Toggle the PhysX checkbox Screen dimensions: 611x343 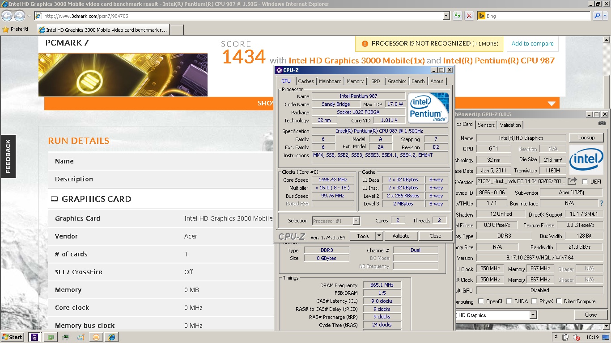[x=534, y=301]
